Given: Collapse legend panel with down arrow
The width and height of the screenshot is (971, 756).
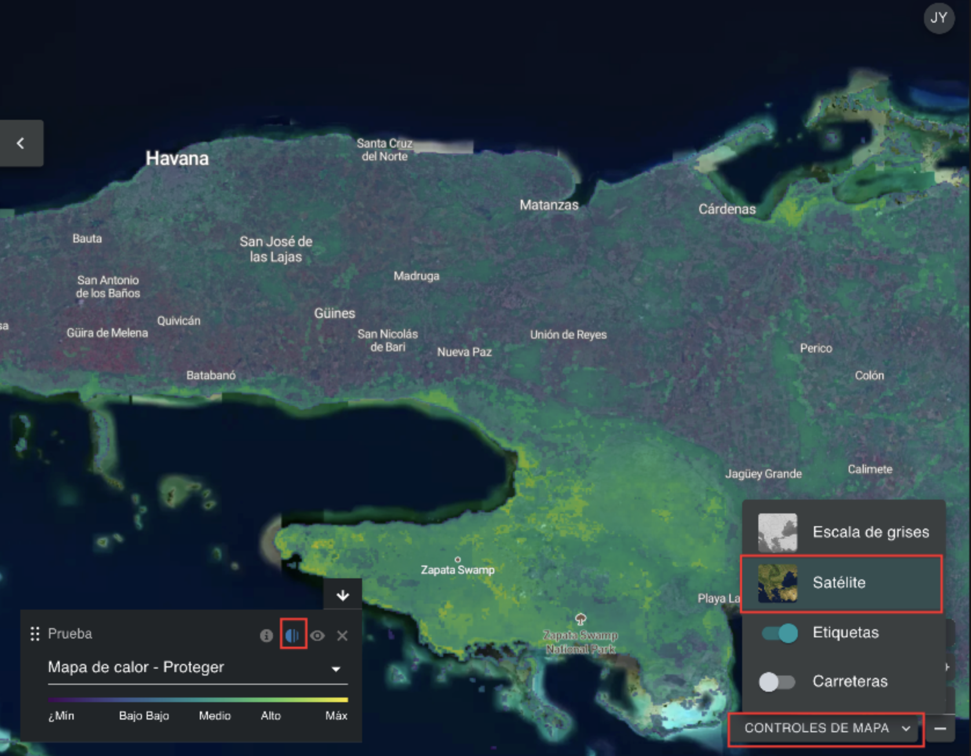Looking at the screenshot, I should pyautogui.click(x=343, y=595).
